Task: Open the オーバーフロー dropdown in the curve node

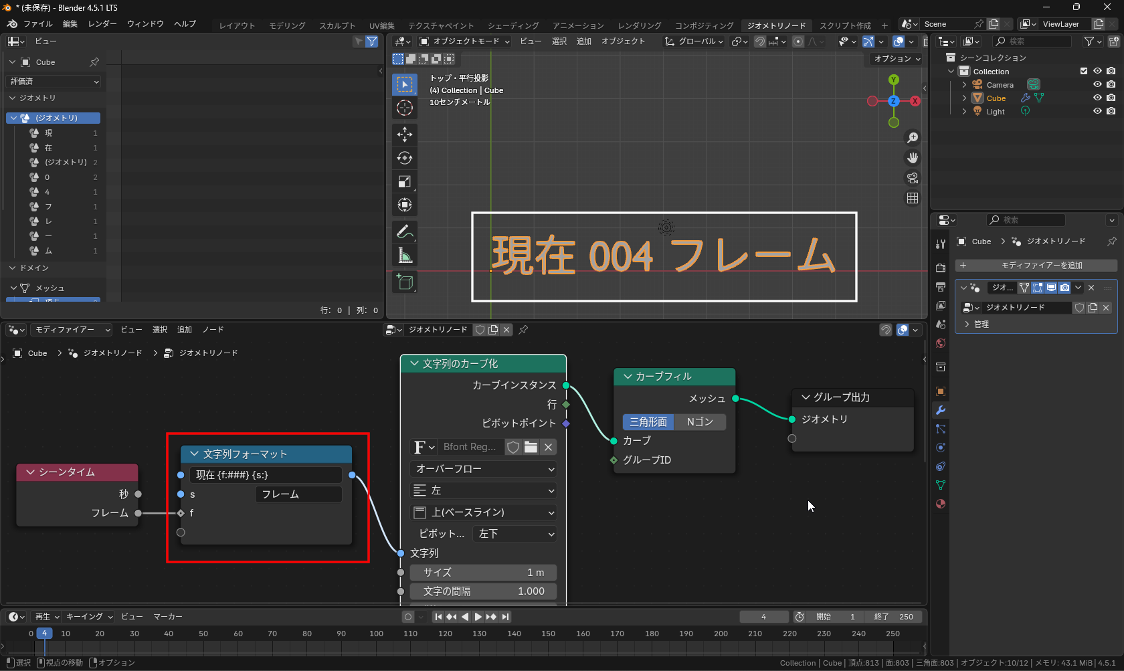Action: click(483, 469)
